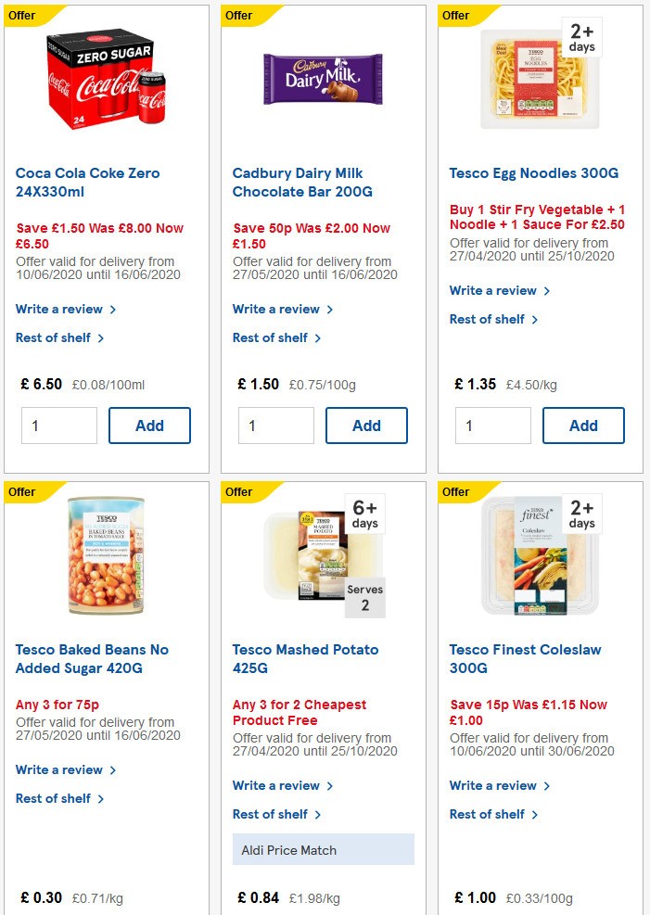650x915 pixels.
Task: Add Coca Cola Coke Zero to basket
Action: [149, 425]
